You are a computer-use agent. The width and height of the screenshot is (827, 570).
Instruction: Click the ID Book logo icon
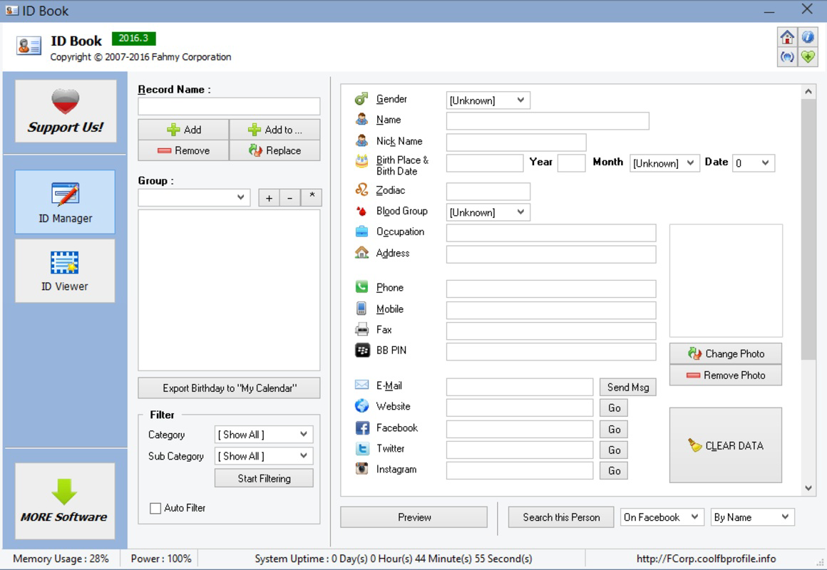coord(29,46)
